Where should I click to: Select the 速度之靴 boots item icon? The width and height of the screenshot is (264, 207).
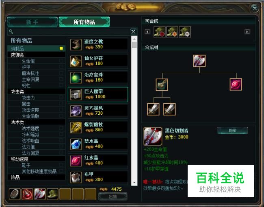coord(76,45)
